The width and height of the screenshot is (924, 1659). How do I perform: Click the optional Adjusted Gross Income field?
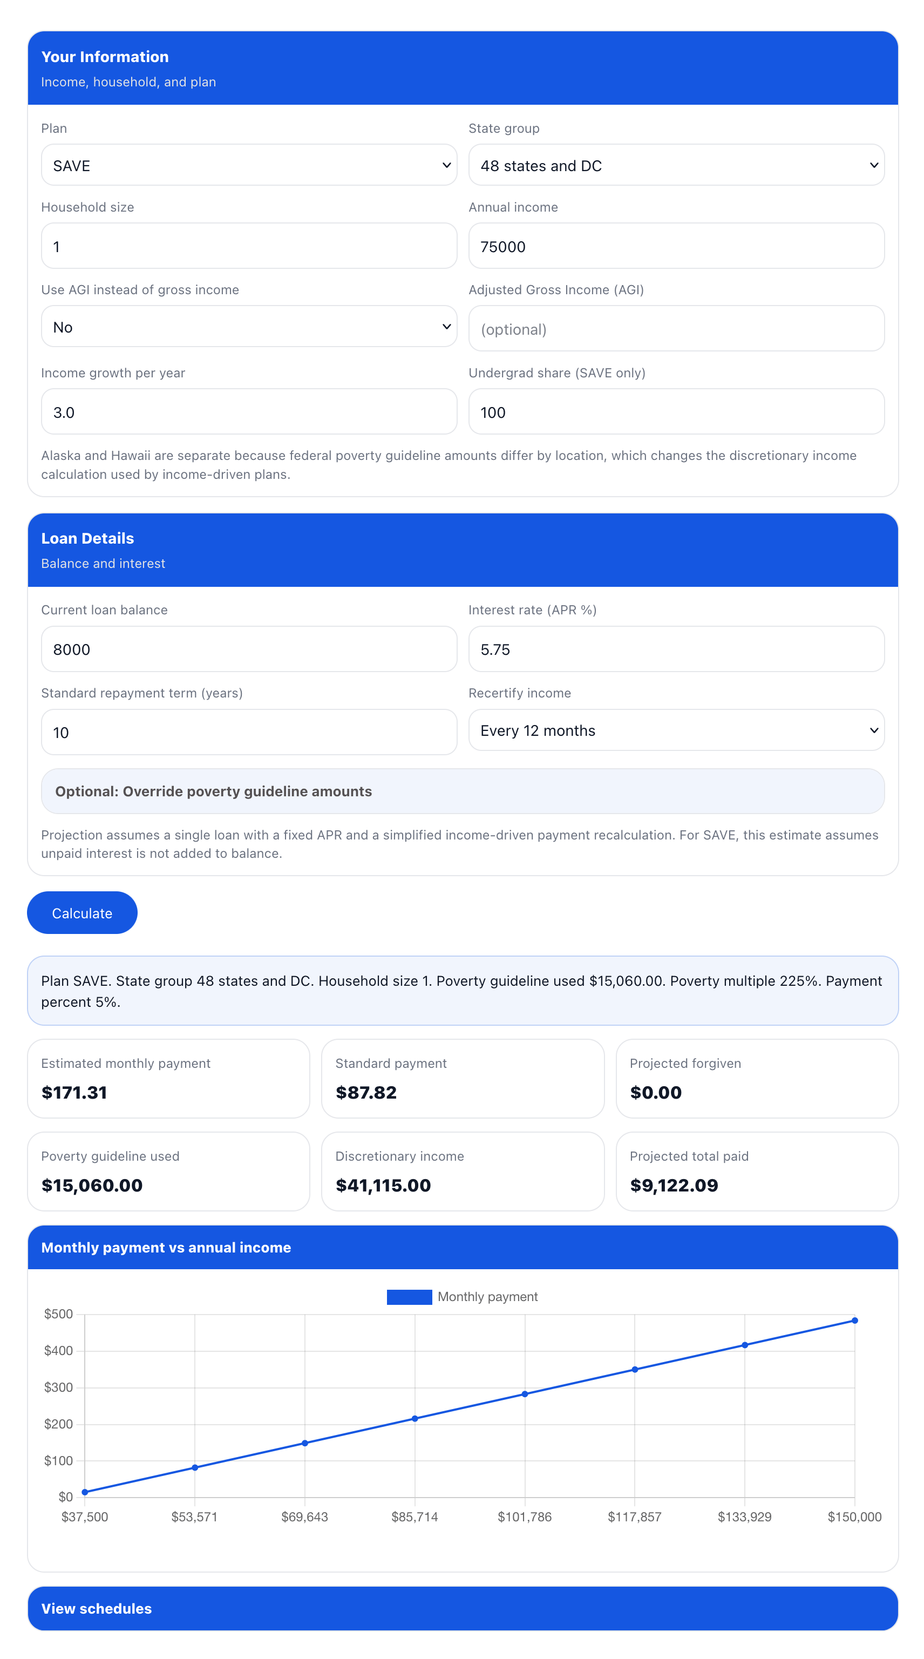click(675, 328)
